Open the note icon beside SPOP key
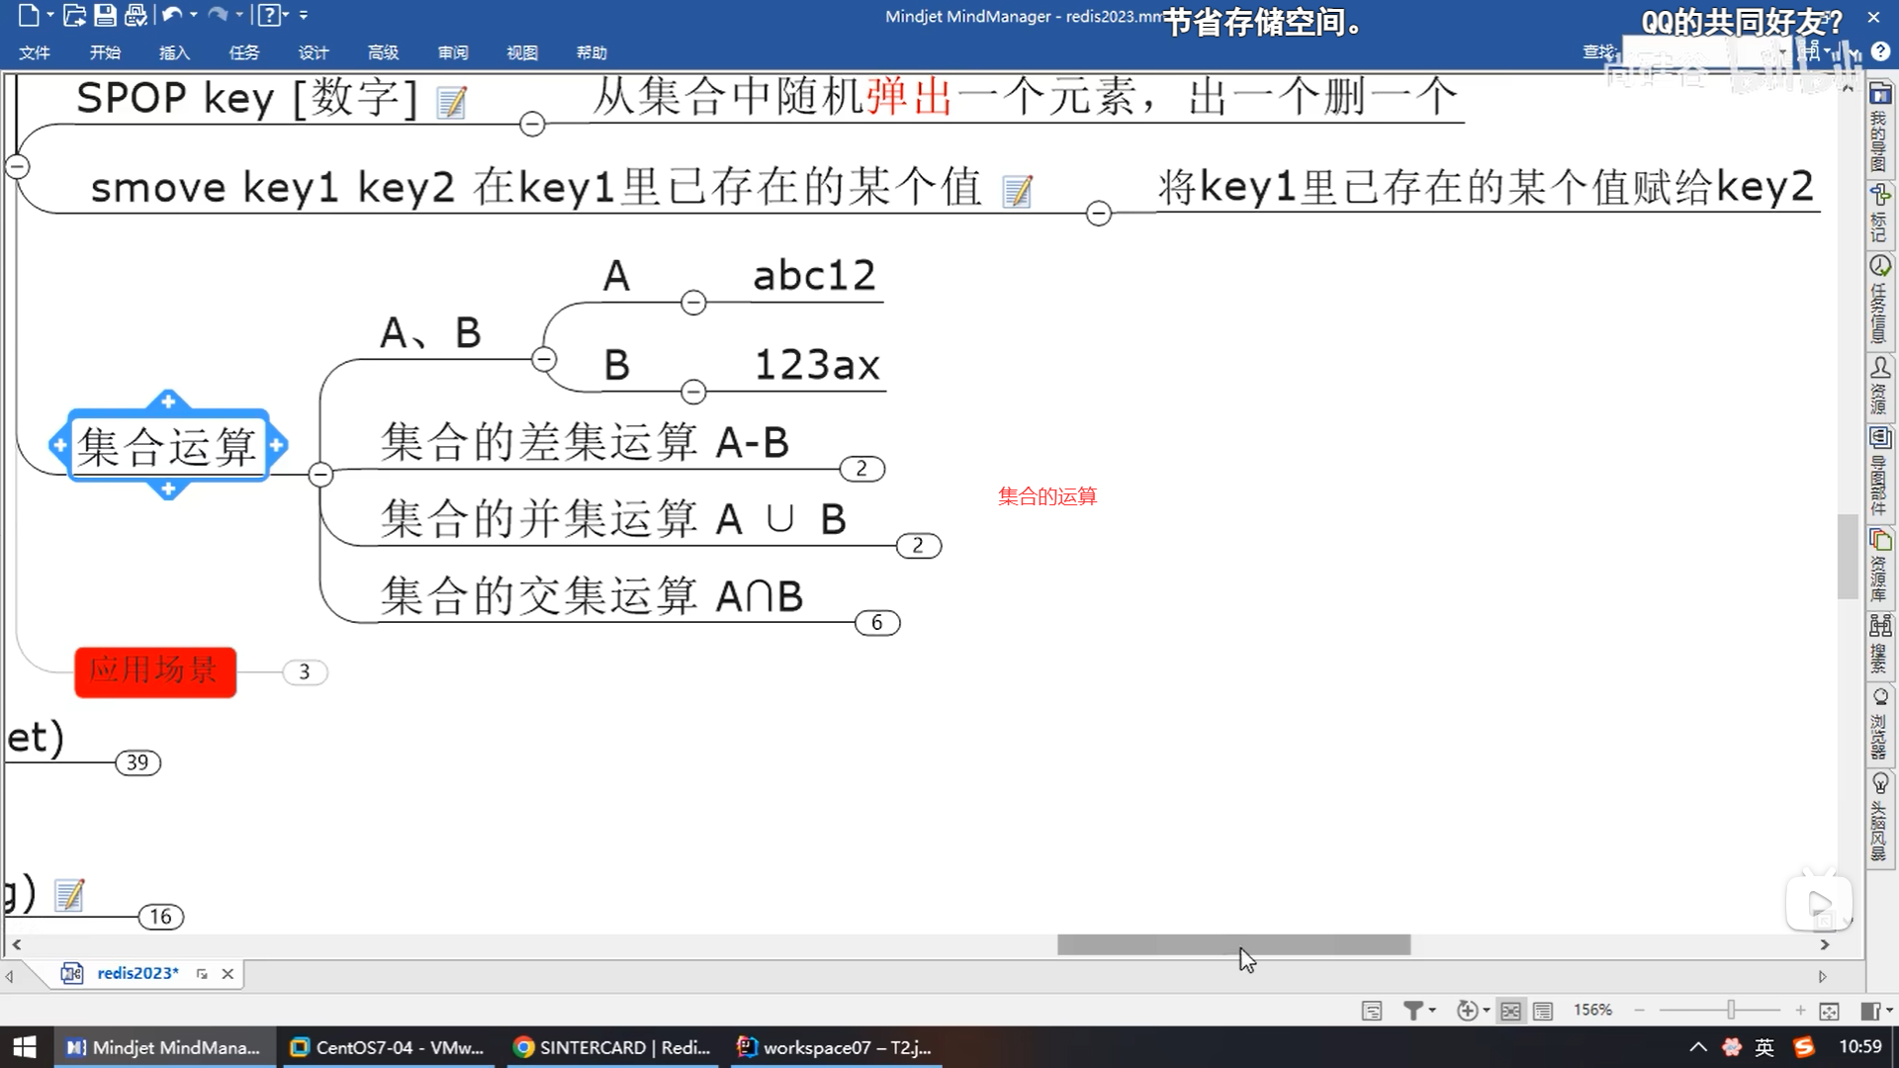Image resolution: width=1899 pixels, height=1068 pixels. point(452,102)
